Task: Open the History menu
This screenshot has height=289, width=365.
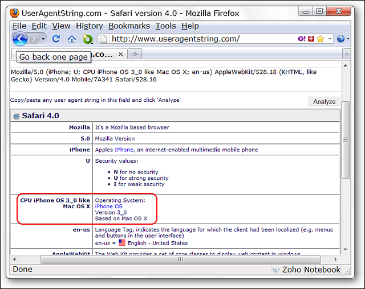Action: click(x=89, y=26)
